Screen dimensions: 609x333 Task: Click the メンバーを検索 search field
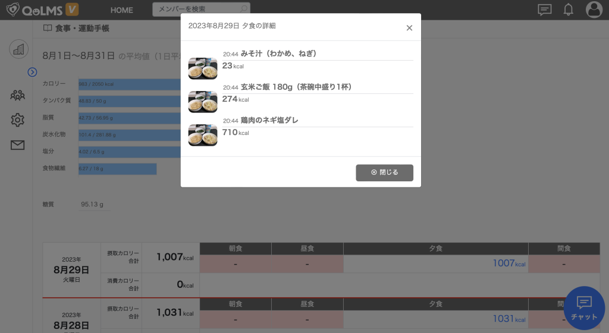(x=196, y=10)
